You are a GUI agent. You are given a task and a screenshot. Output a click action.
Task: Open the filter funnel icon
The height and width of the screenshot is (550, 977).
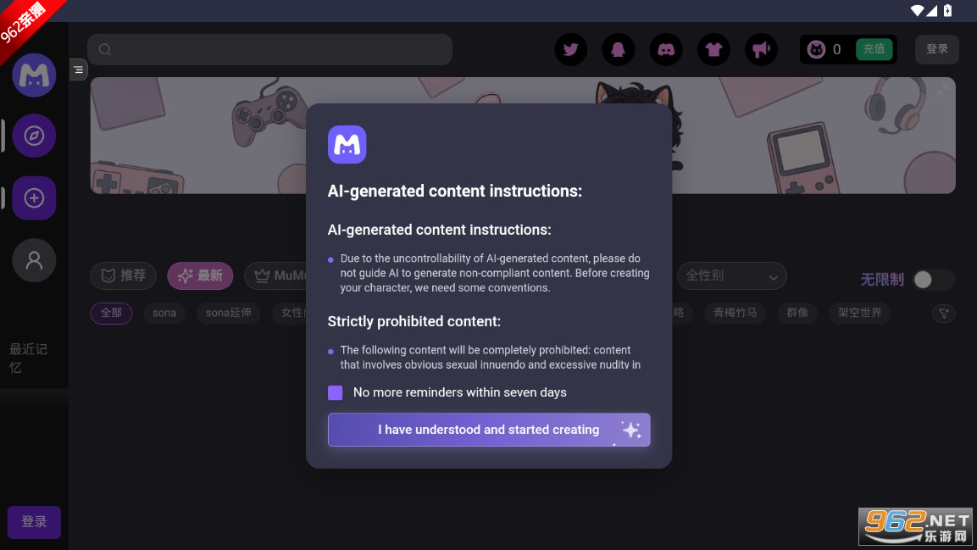(943, 314)
